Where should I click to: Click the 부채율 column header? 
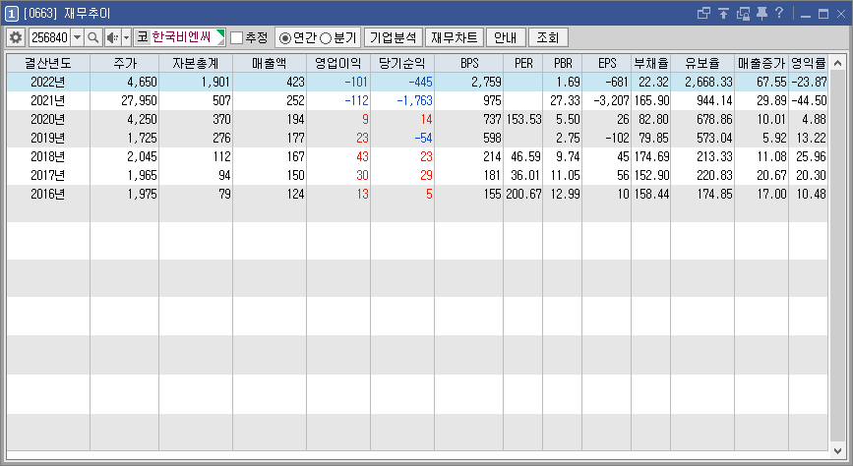pos(650,63)
